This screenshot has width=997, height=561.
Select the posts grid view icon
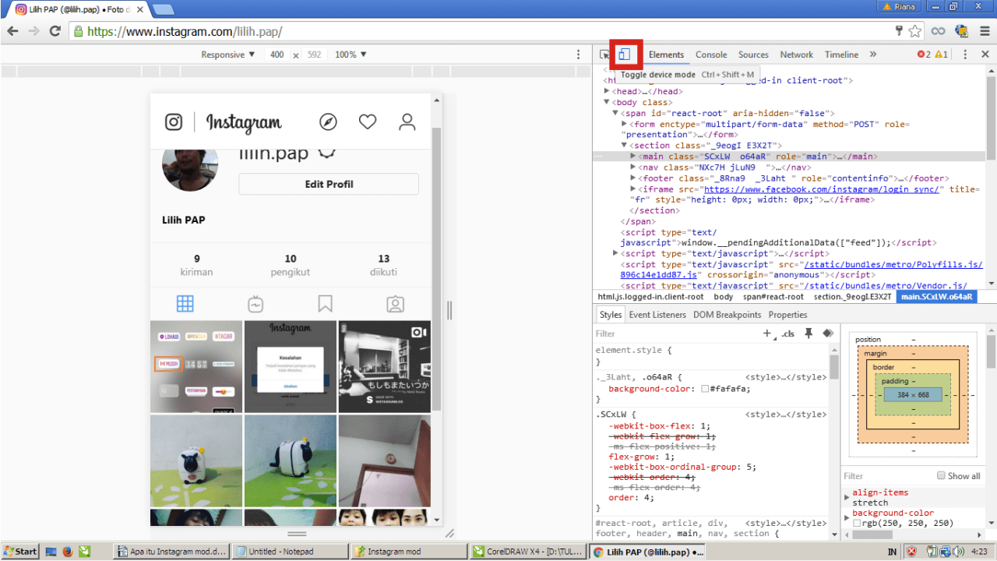pyautogui.click(x=185, y=303)
